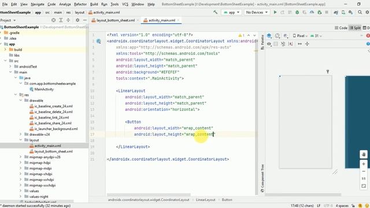Click the pan hand tool in preview
Viewport: 370px width, 208px height.
coord(364,154)
